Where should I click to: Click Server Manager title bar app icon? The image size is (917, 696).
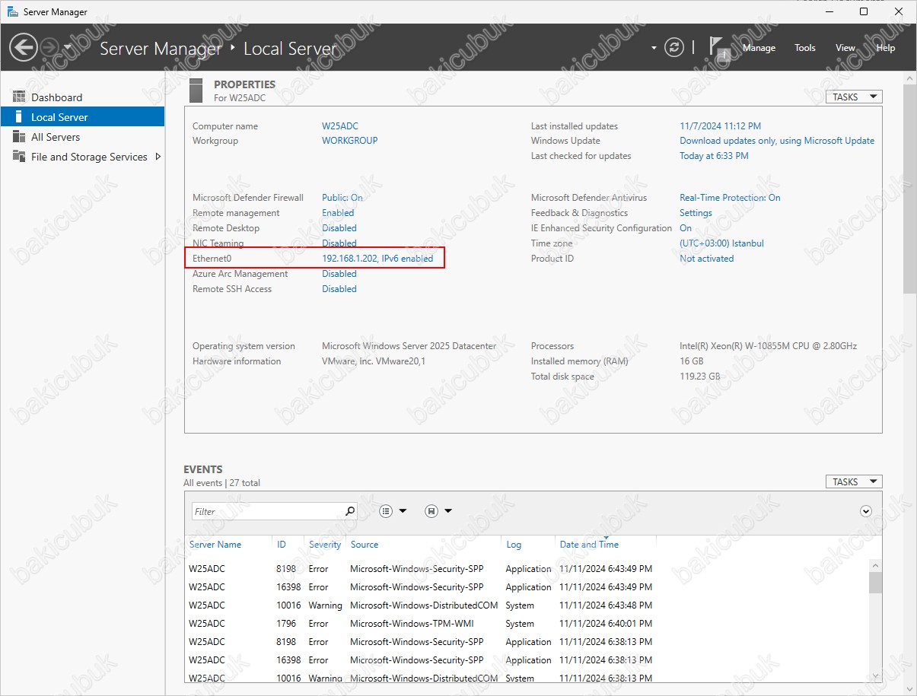(12, 11)
